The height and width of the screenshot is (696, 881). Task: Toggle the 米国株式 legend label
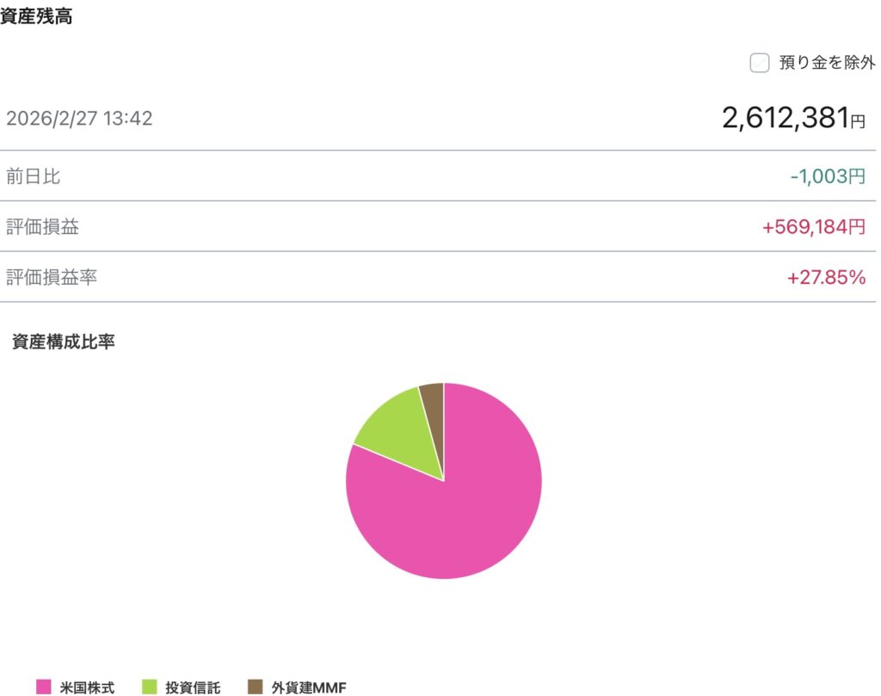pyautogui.click(x=87, y=687)
